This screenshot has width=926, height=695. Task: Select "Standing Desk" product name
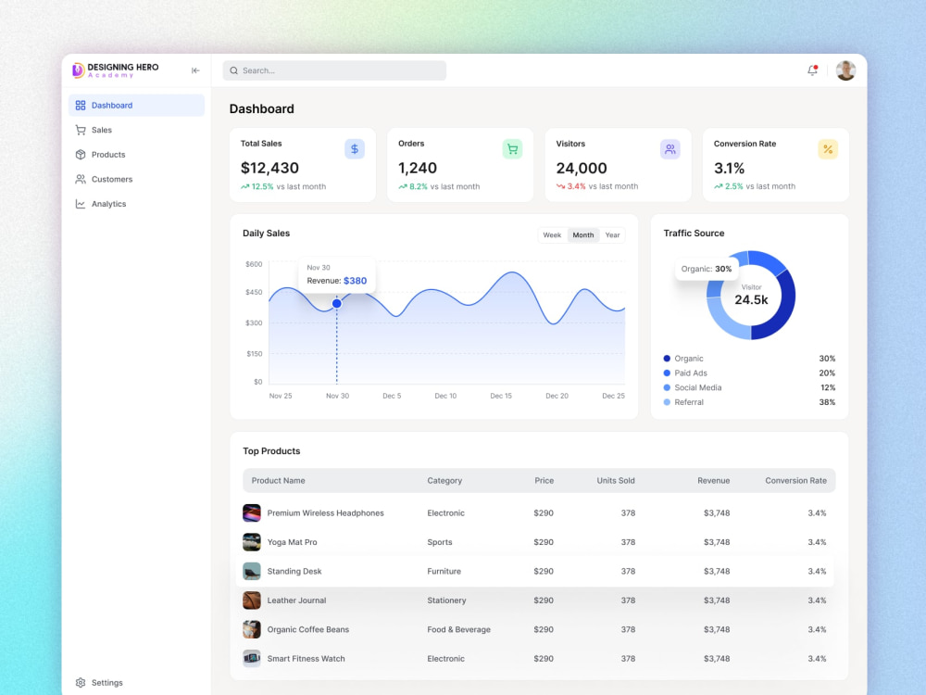[294, 571]
